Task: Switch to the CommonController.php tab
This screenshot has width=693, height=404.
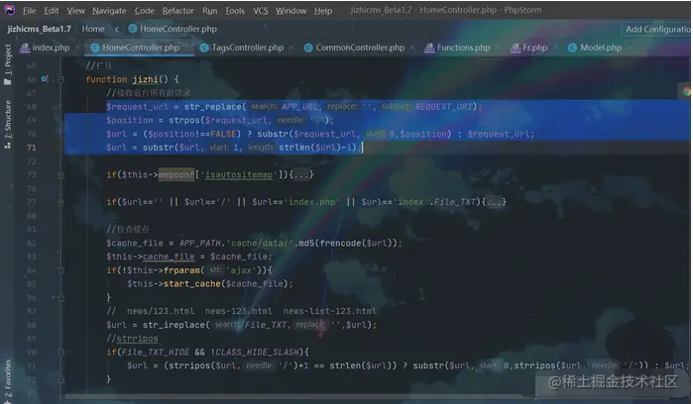Action: tap(360, 48)
